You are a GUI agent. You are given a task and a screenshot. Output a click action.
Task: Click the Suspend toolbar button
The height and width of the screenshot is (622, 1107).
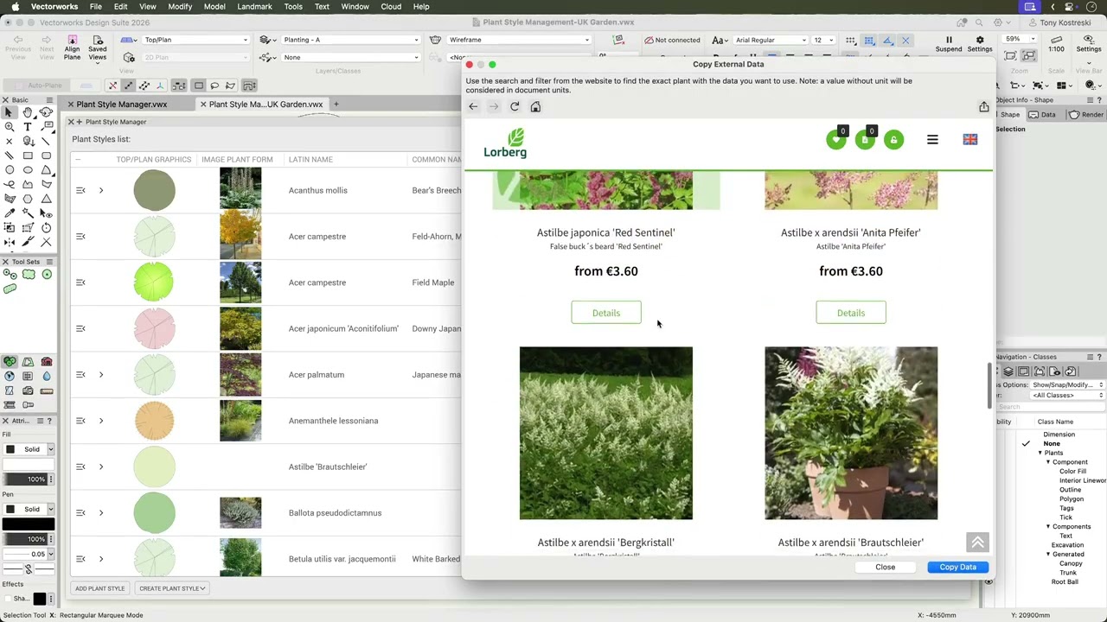949,44
